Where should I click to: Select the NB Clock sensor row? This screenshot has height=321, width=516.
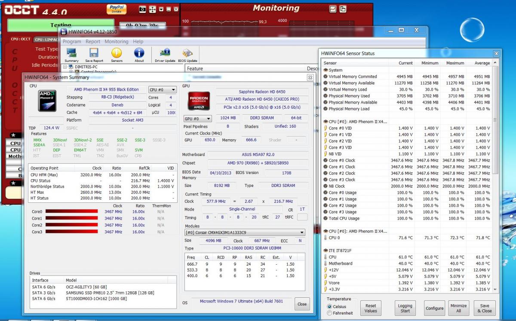(407, 186)
